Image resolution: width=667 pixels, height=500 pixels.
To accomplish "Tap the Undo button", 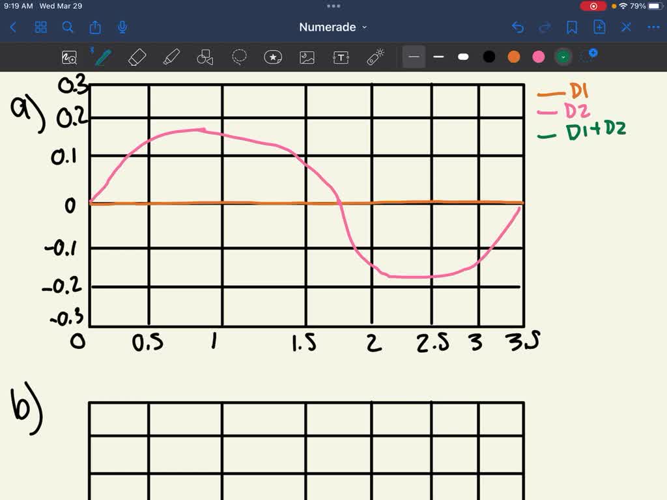I will tap(518, 27).
